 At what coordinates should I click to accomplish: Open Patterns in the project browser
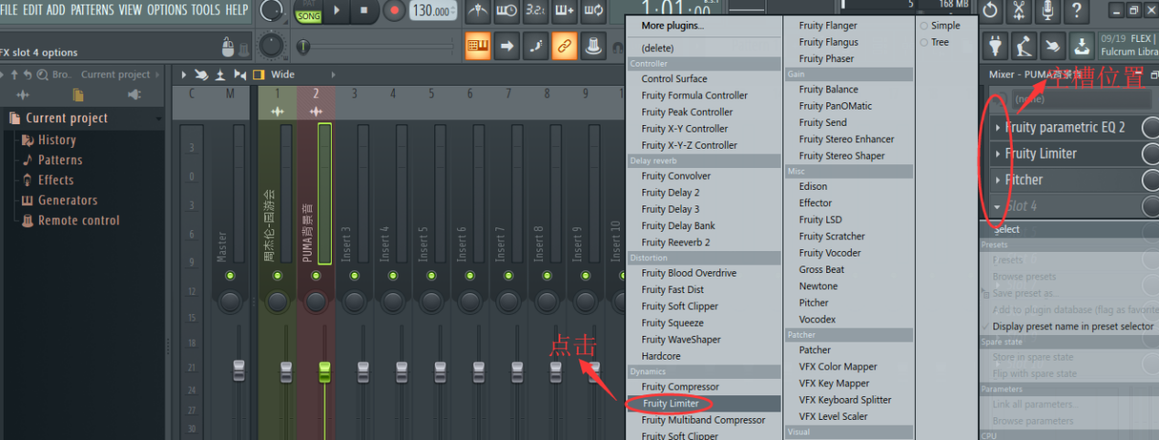tap(59, 160)
